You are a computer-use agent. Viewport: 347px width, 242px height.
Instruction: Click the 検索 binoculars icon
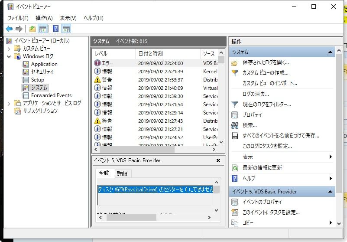(234, 125)
